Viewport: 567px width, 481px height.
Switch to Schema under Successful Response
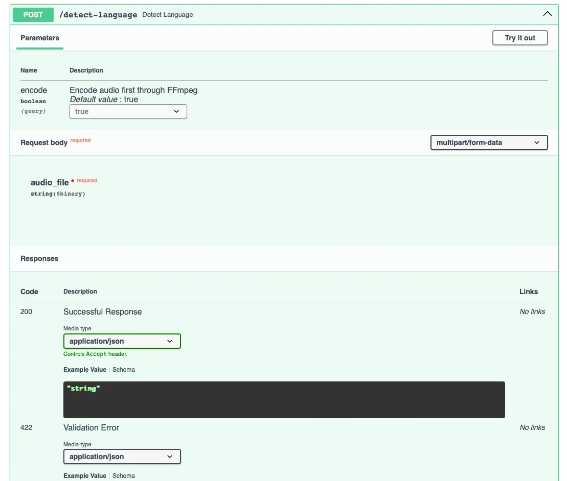pyautogui.click(x=124, y=369)
